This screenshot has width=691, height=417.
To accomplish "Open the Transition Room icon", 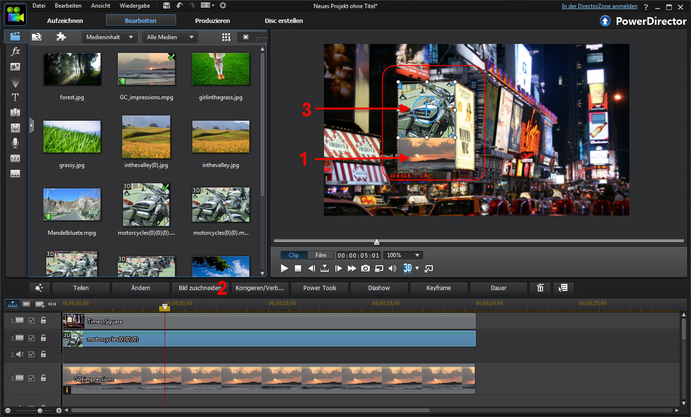I will point(15,113).
